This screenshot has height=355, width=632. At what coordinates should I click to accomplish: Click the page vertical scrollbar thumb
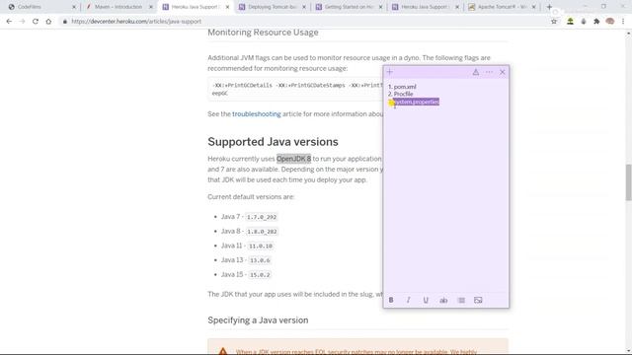pyautogui.click(x=628, y=181)
